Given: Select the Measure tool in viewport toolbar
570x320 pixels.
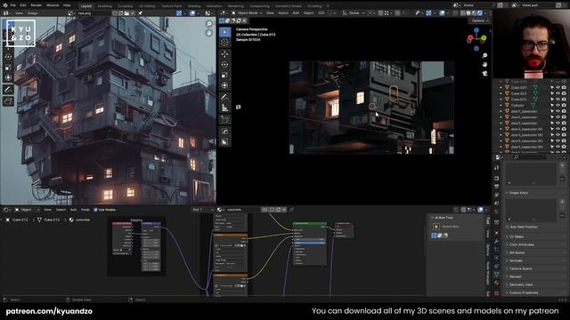Looking at the screenshot, I should [224, 108].
